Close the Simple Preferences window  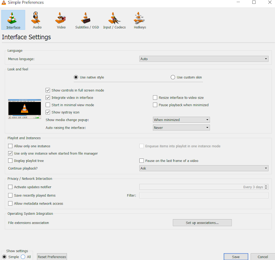click(x=270, y=2)
